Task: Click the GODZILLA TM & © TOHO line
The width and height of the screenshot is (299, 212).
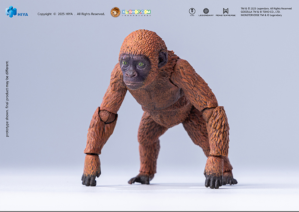Action: pos(261,12)
